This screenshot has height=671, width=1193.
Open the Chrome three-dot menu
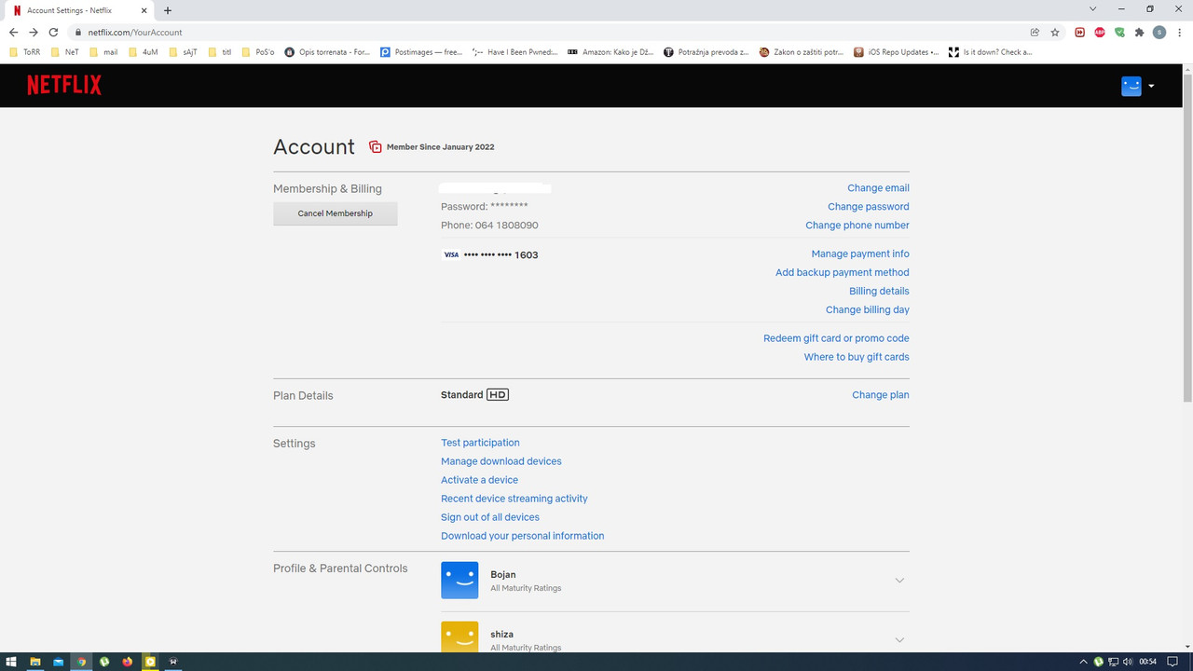tap(1179, 32)
